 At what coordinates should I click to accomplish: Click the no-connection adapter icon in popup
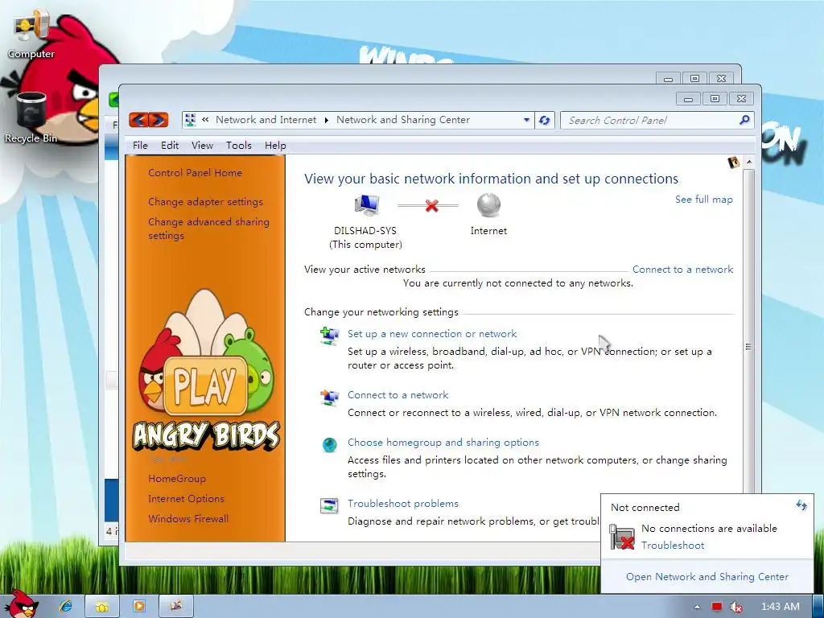click(x=622, y=537)
